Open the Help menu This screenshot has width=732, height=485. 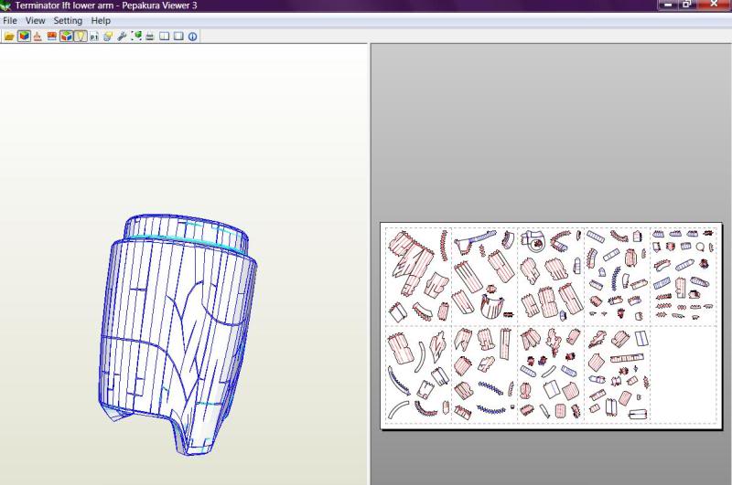pyautogui.click(x=101, y=20)
